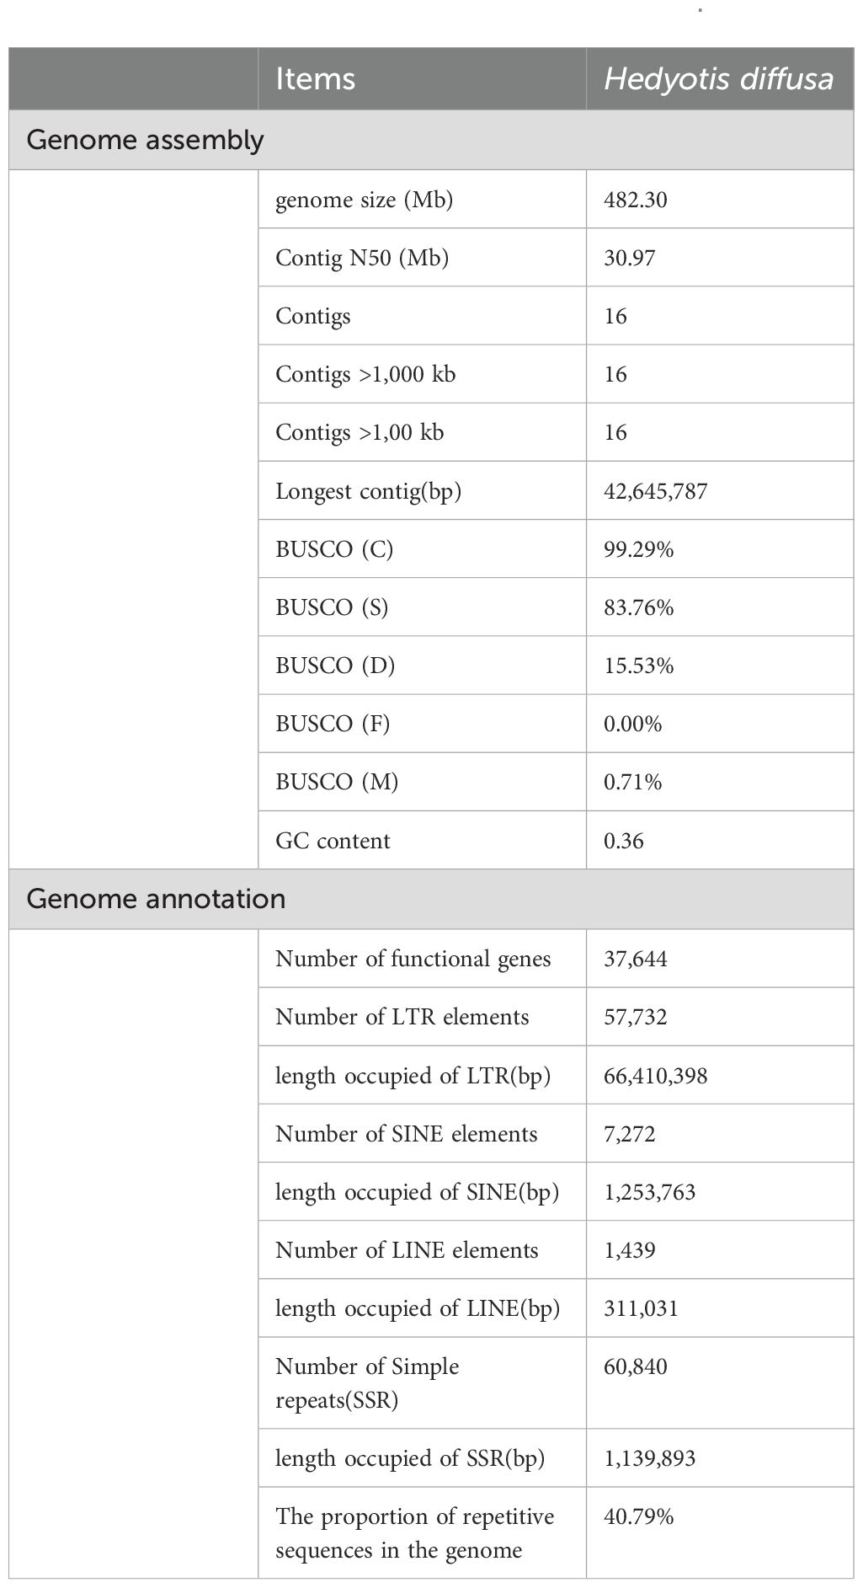Click the repetitive sequences proportion 40.79%
This screenshot has height=1588, width=863.
[639, 1516]
